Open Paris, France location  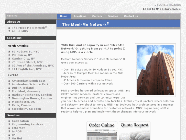(x=21, y=105)
